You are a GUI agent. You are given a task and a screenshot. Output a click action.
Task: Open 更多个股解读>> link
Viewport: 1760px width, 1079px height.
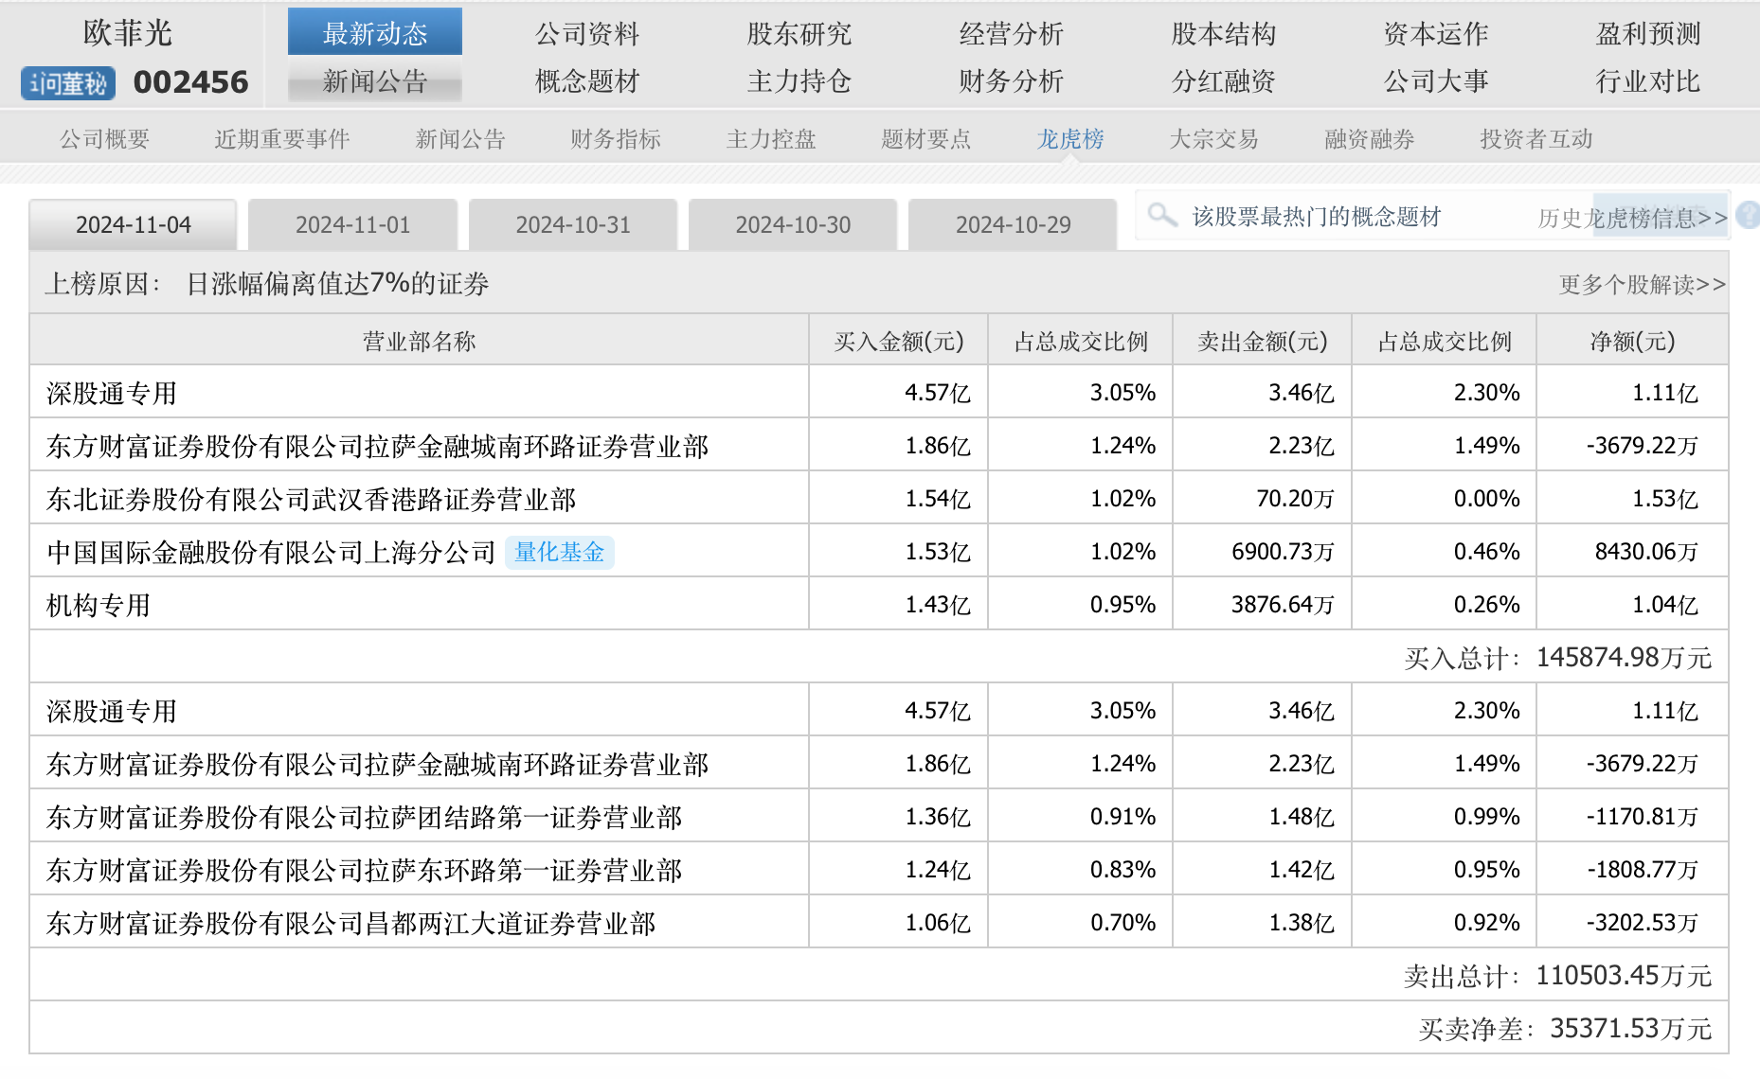coord(1643,285)
